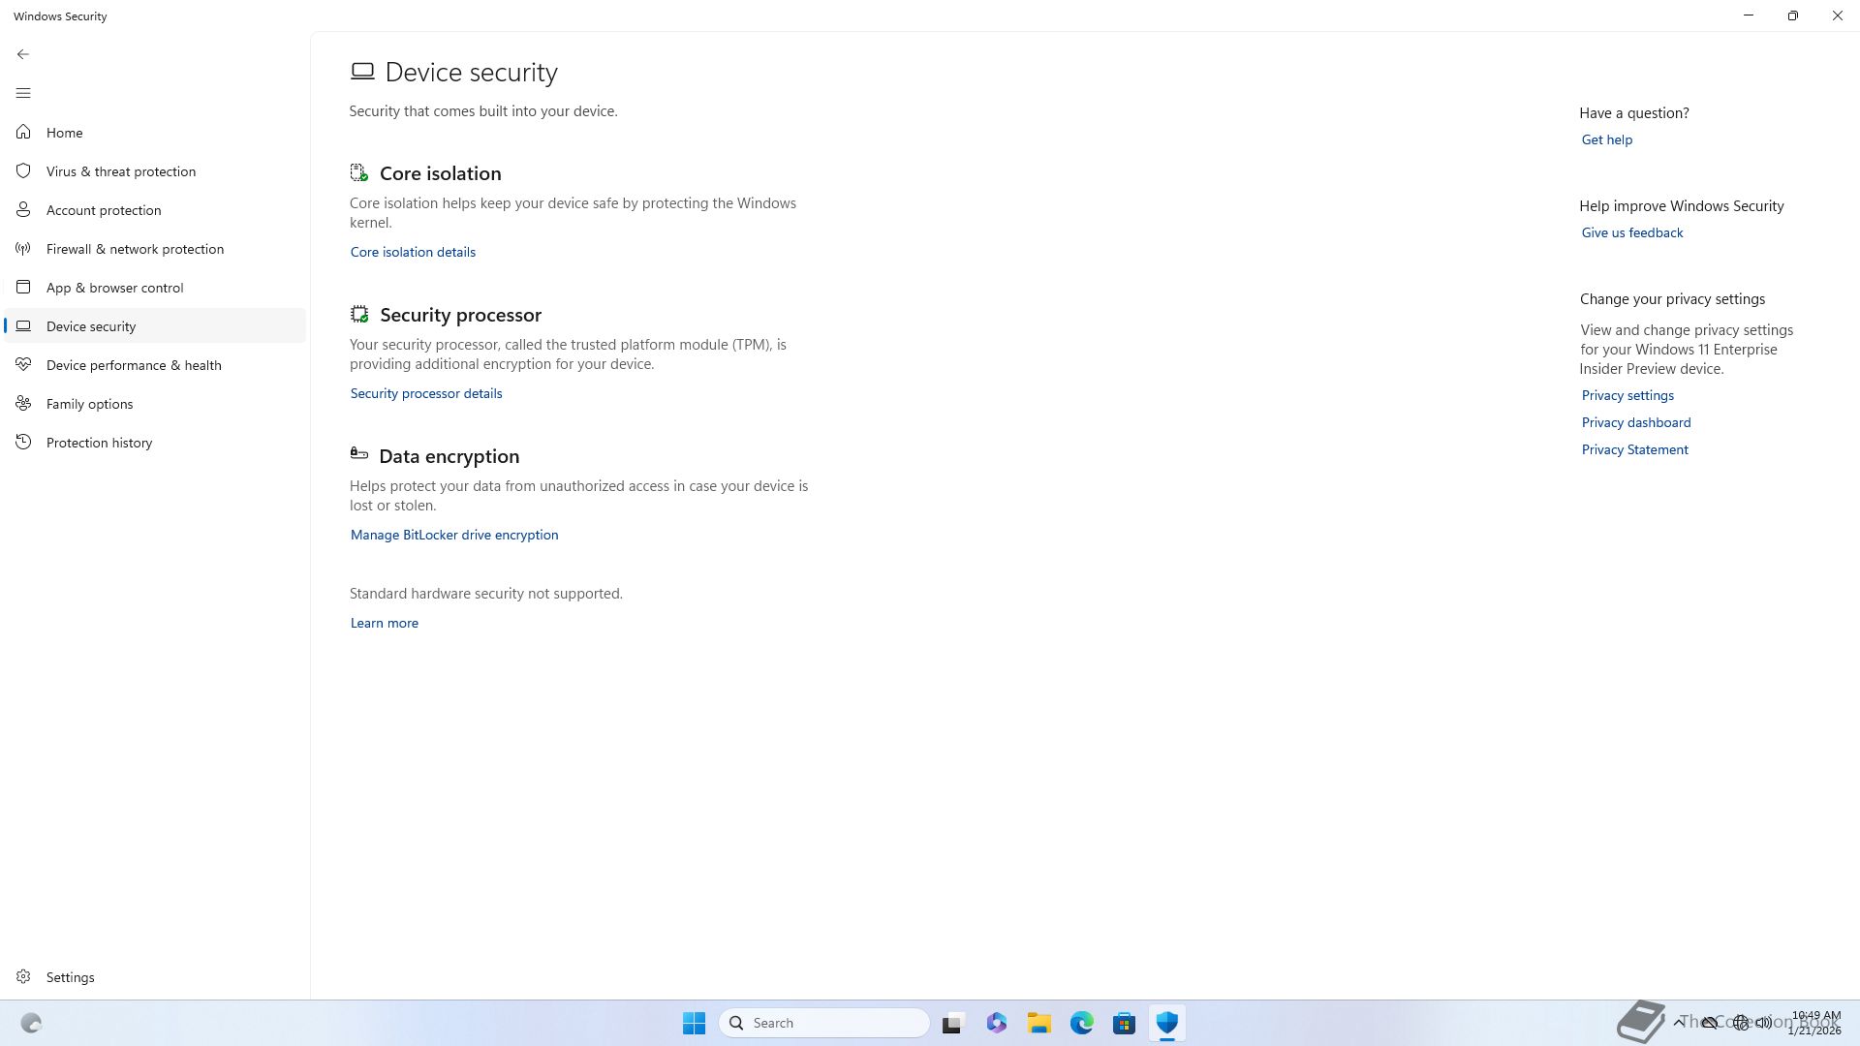The width and height of the screenshot is (1860, 1046).
Task: Open Family options people icon
Action: [x=23, y=404]
